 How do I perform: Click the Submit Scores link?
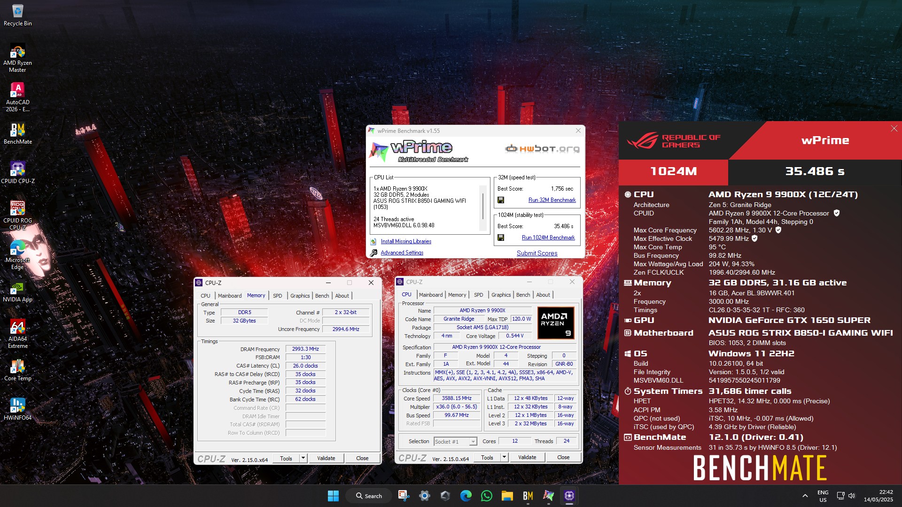point(537,253)
